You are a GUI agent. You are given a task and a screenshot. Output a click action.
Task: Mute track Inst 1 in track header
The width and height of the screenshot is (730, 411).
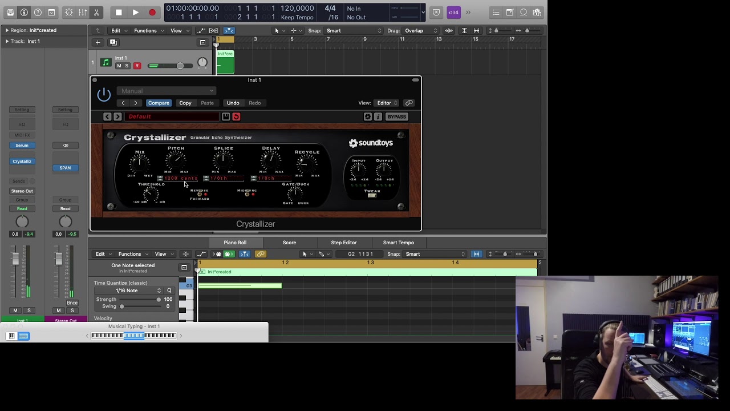(x=119, y=66)
